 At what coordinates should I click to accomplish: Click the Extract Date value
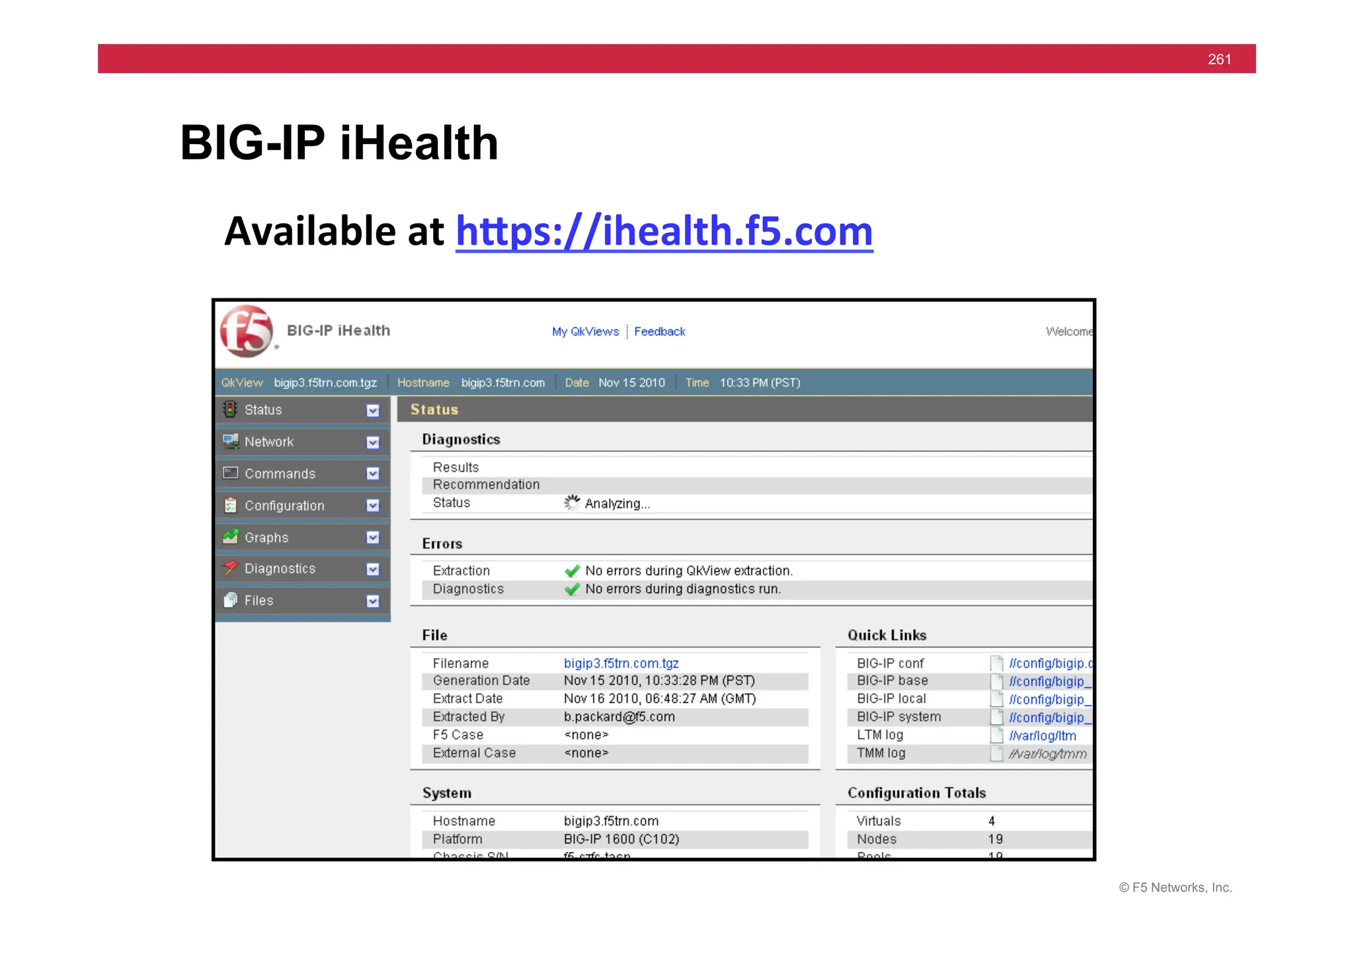pyautogui.click(x=660, y=698)
